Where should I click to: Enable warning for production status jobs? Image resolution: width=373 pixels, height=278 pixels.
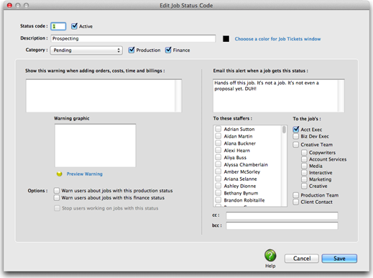pyautogui.click(x=57, y=191)
